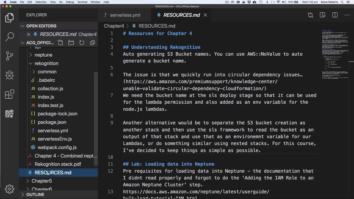Open package.json in the explorer
The width and height of the screenshot is (354, 199).
[x=52, y=122]
